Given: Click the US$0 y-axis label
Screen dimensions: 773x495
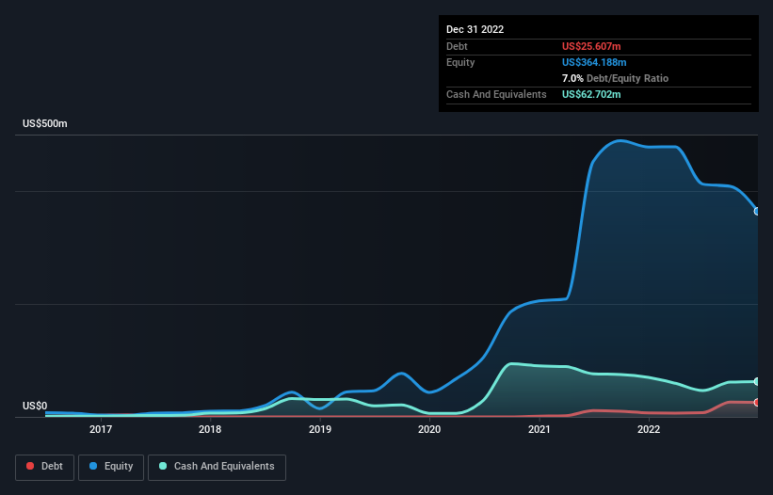Looking at the screenshot, I should click(x=35, y=406).
